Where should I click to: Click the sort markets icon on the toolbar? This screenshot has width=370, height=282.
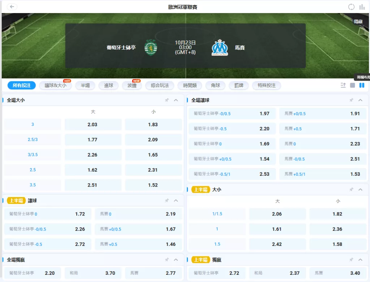click(343, 85)
